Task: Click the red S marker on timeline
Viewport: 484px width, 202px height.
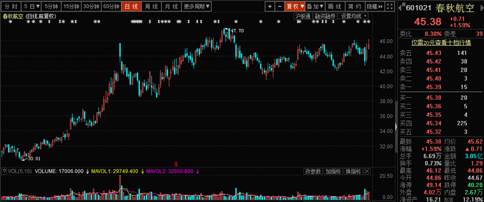Action: pyautogui.click(x=176, y=164)
